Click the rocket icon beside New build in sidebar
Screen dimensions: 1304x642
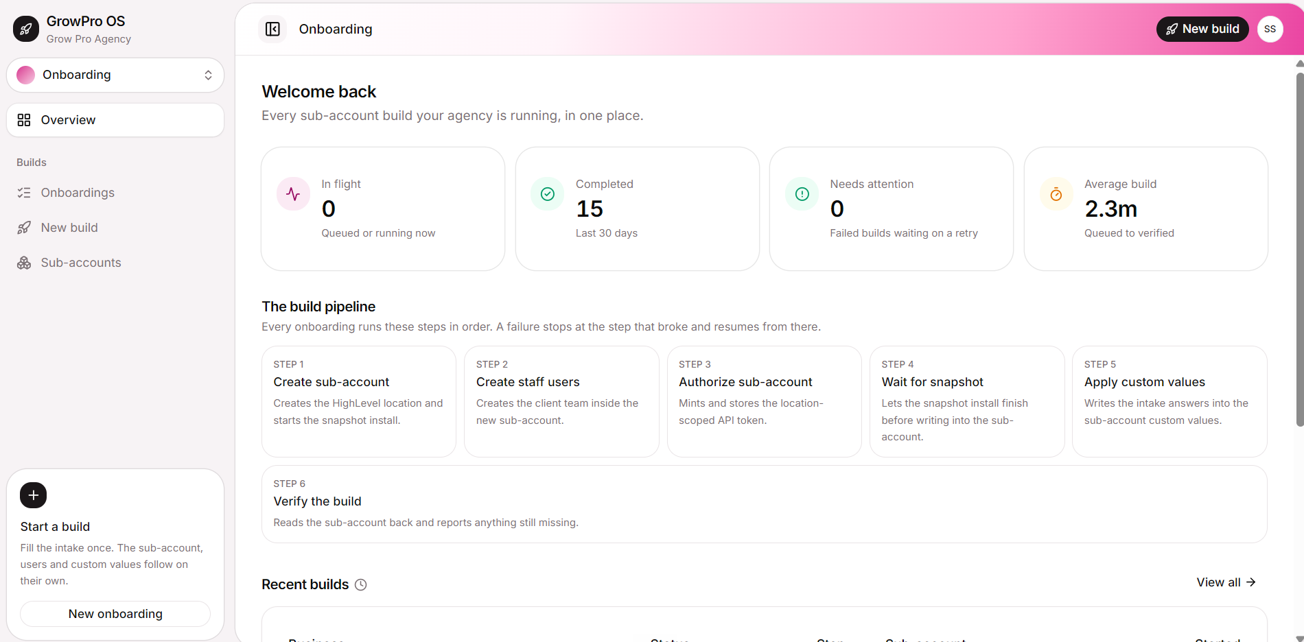pyautogui.click(x=24, y=228)
